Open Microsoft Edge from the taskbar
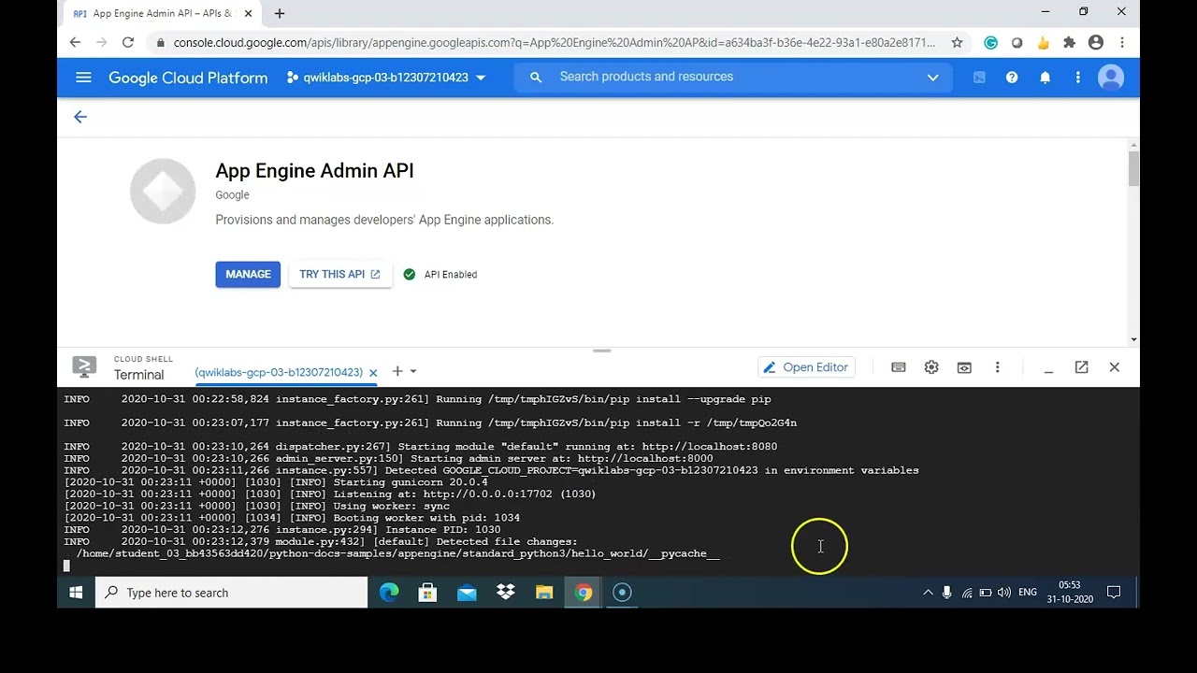The height and width of the screenshot is (673, 1197). click(x=389, y=593)
